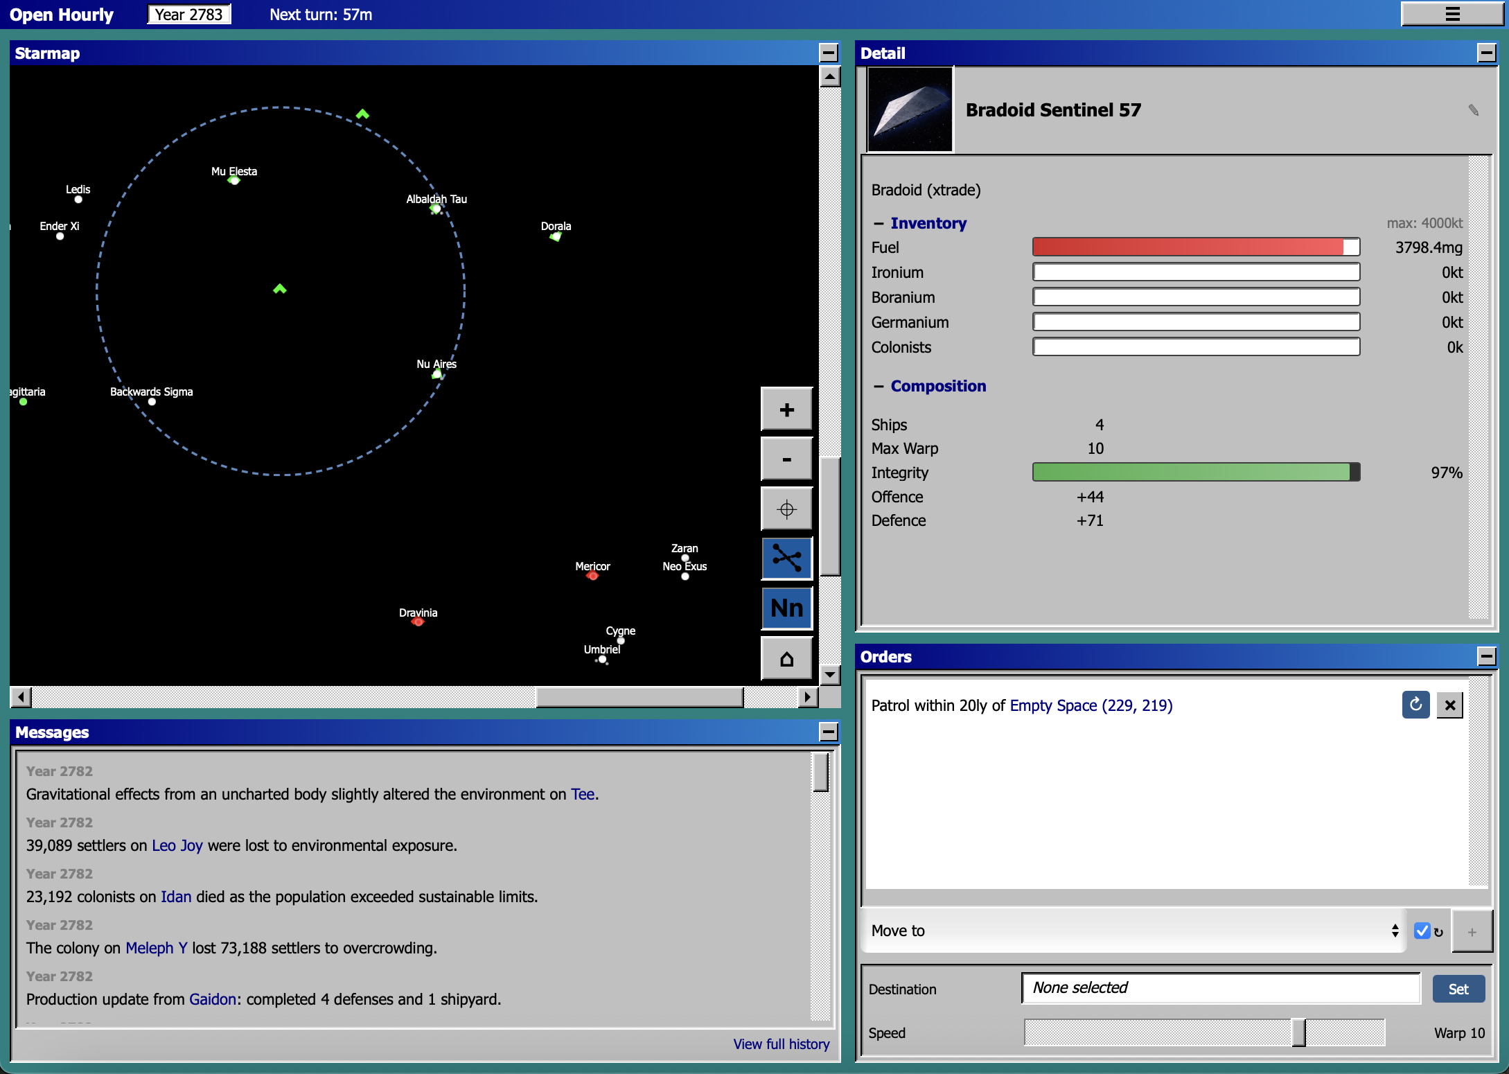Click the add order plus button
This screenshot has height=1074, width=1509.
[x=1472, y=932]
